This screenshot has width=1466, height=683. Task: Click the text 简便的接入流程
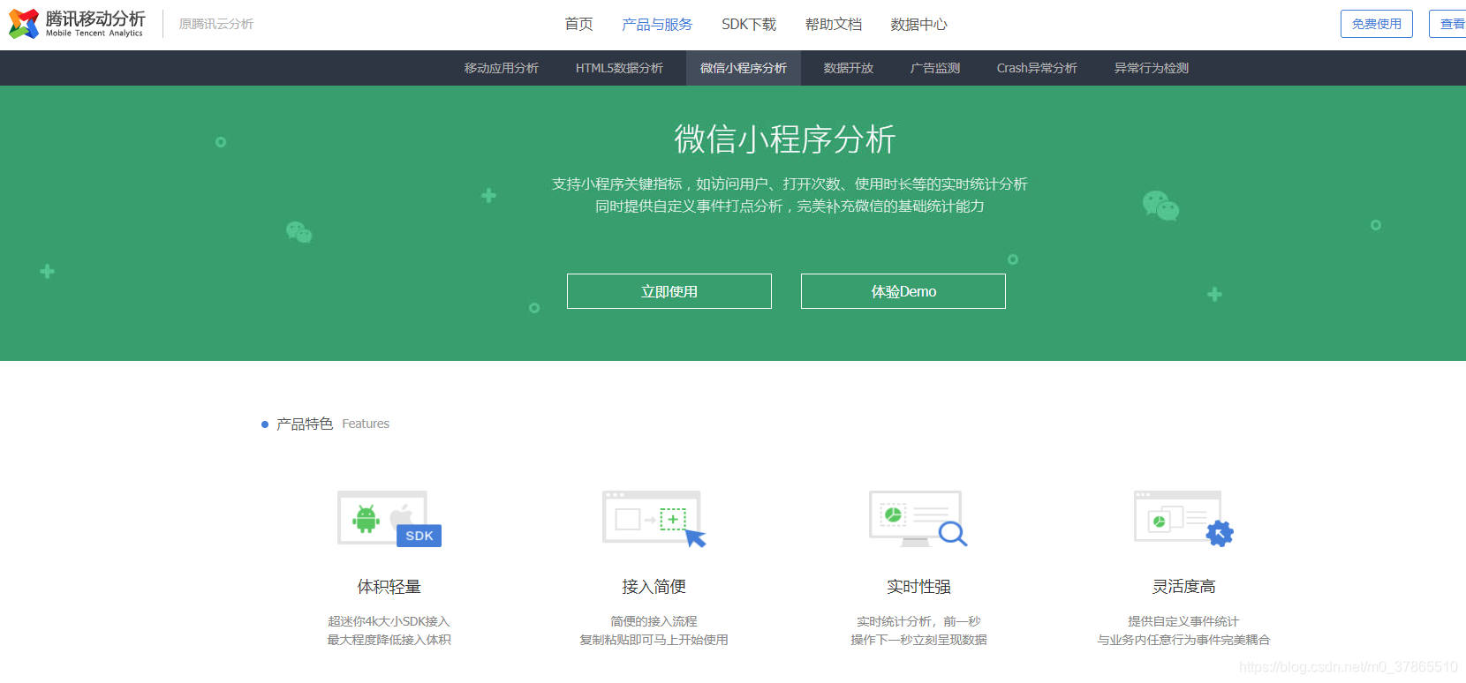click(654, 621)
